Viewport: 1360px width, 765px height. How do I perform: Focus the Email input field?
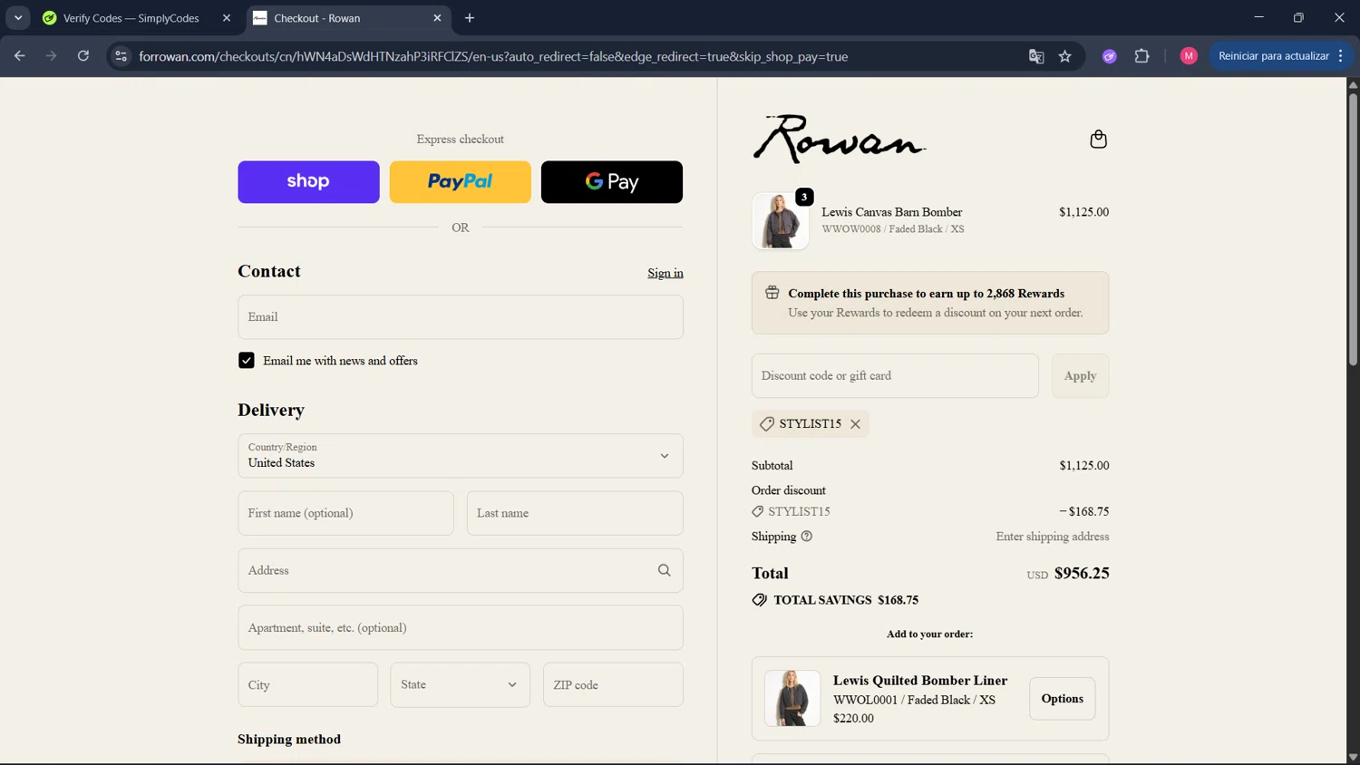click(x=461, y=317)
